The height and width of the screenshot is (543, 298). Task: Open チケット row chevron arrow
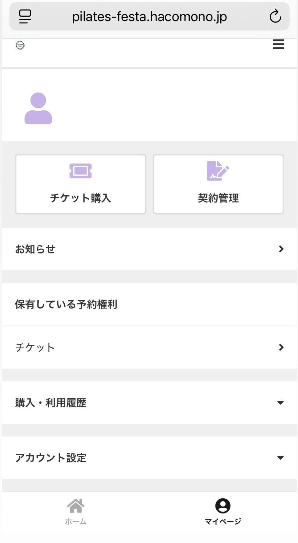pyautogui.click(x=281, y=347)
